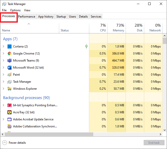Image resolution: width=167 pixels, height=149 pixels.
Task: Click the Windows Explorer folder icon
Action: coord(10,89)
